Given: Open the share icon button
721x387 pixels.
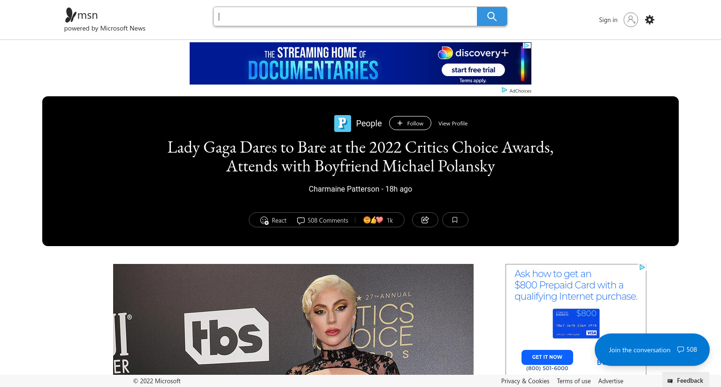Looking at the screenshot, I should 425,220.
